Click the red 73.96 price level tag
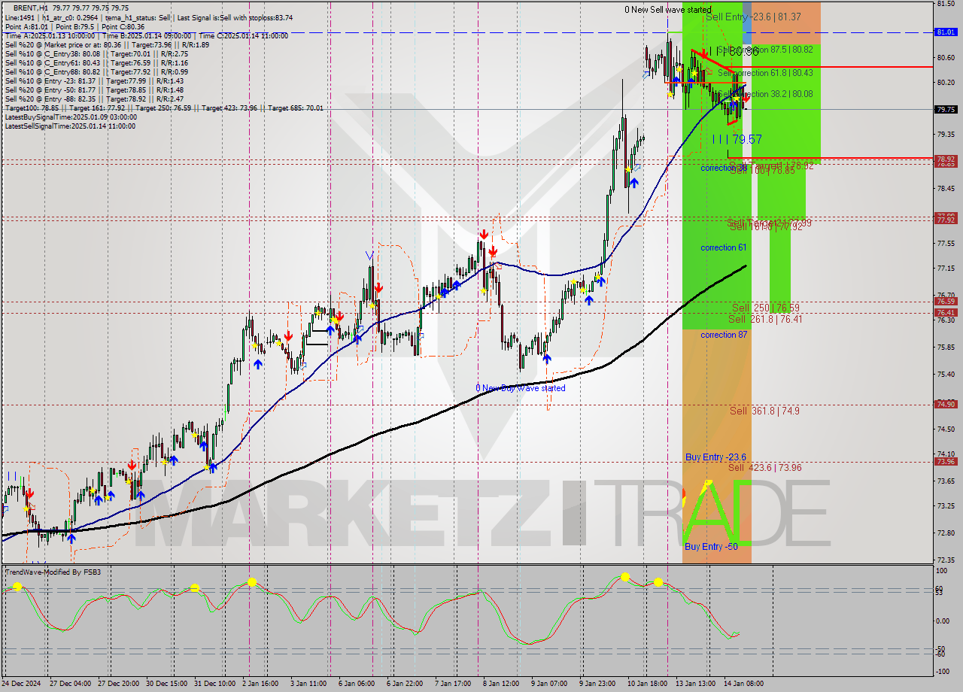This screenshot has height=692, width=963. pos(946,462)
